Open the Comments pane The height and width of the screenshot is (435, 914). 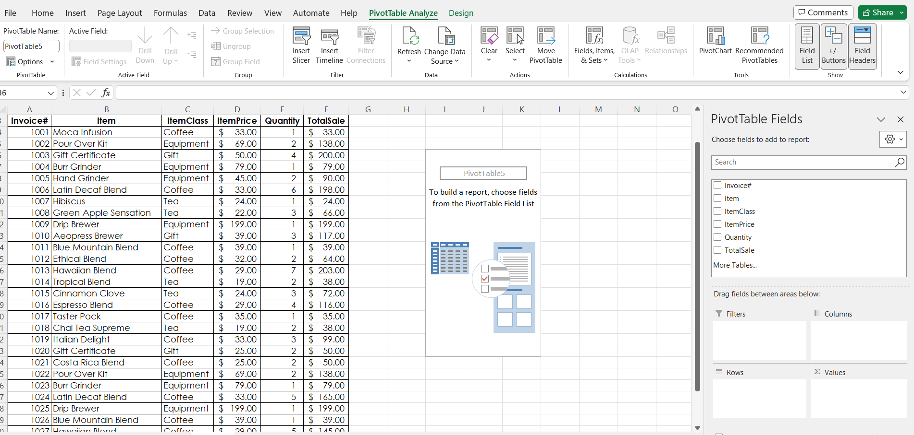pyautogui.click(x=823, y=12)
